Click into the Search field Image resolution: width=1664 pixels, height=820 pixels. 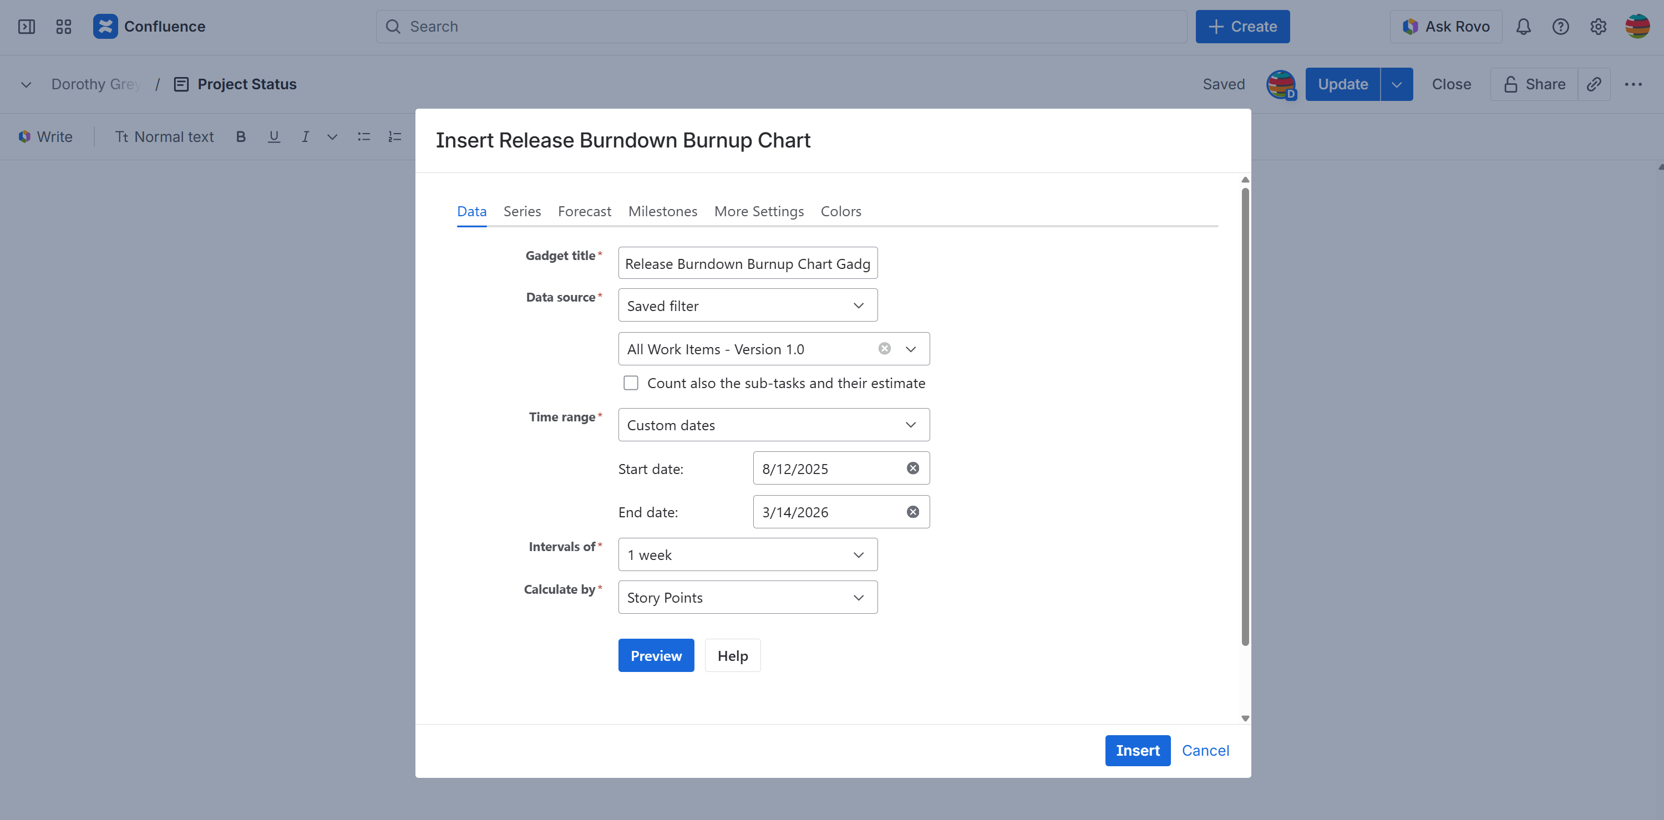(782, 27)
